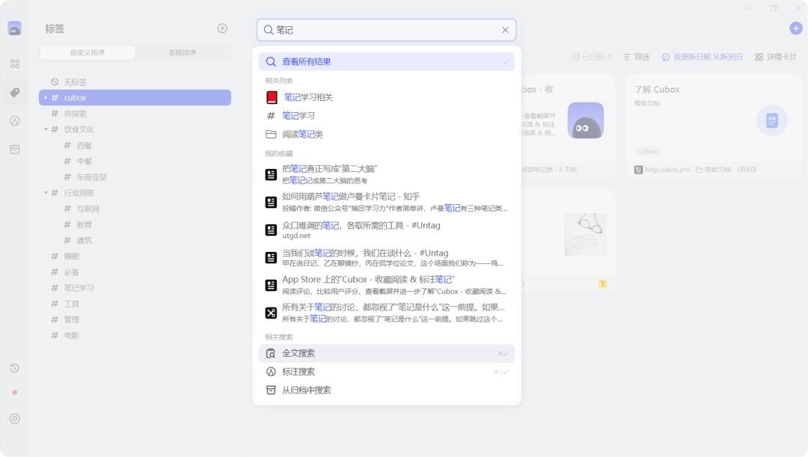Toggle the 筛选 filter control
The height and width of the screenshot is (457, 808).
click(x=635, y=55)
